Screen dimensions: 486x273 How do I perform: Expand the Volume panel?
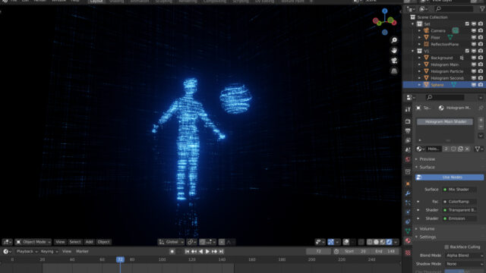click(427, 229)
